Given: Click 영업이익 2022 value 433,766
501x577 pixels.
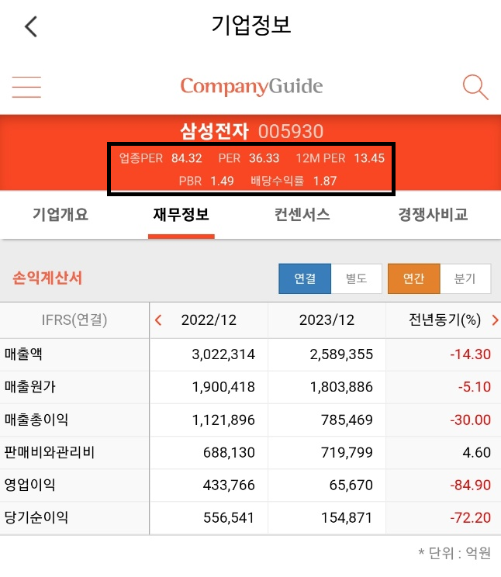Looking at the screenshot, I should click(229, 485).
